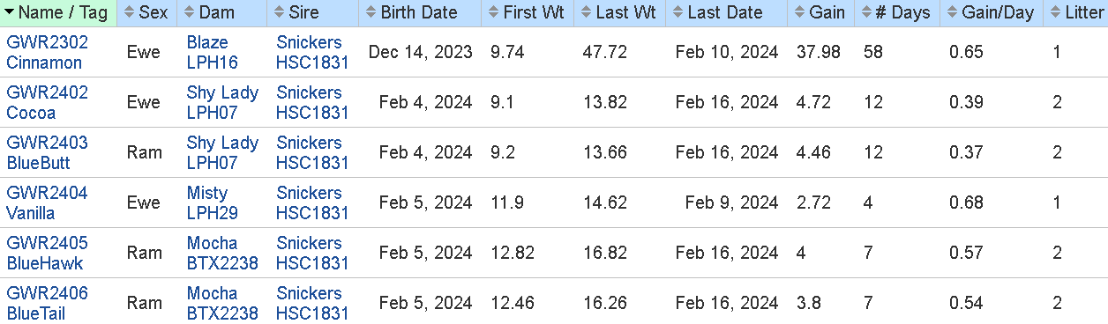This screenshot has height=324, width=1108.
Task: Open dam Mocha BTX2238 in BlueHawk row
Action: [222, 254]
